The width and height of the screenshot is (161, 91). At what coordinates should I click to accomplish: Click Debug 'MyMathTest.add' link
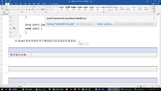(60, 24)
